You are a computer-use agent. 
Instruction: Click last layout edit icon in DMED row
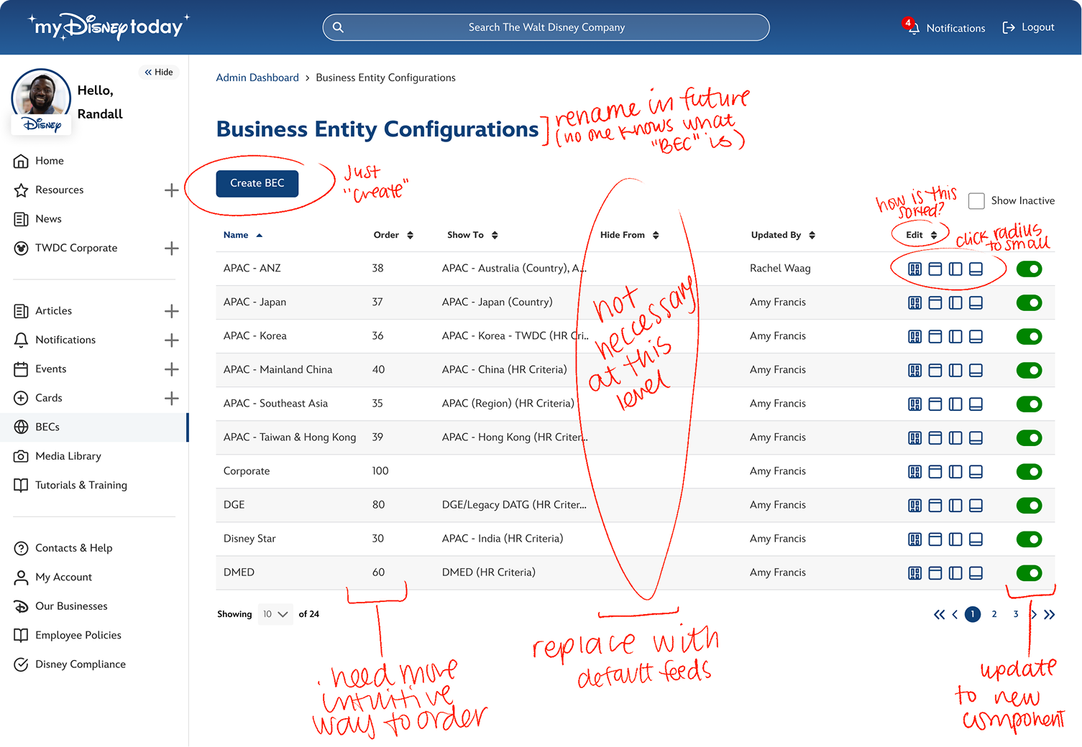(976, 573)
